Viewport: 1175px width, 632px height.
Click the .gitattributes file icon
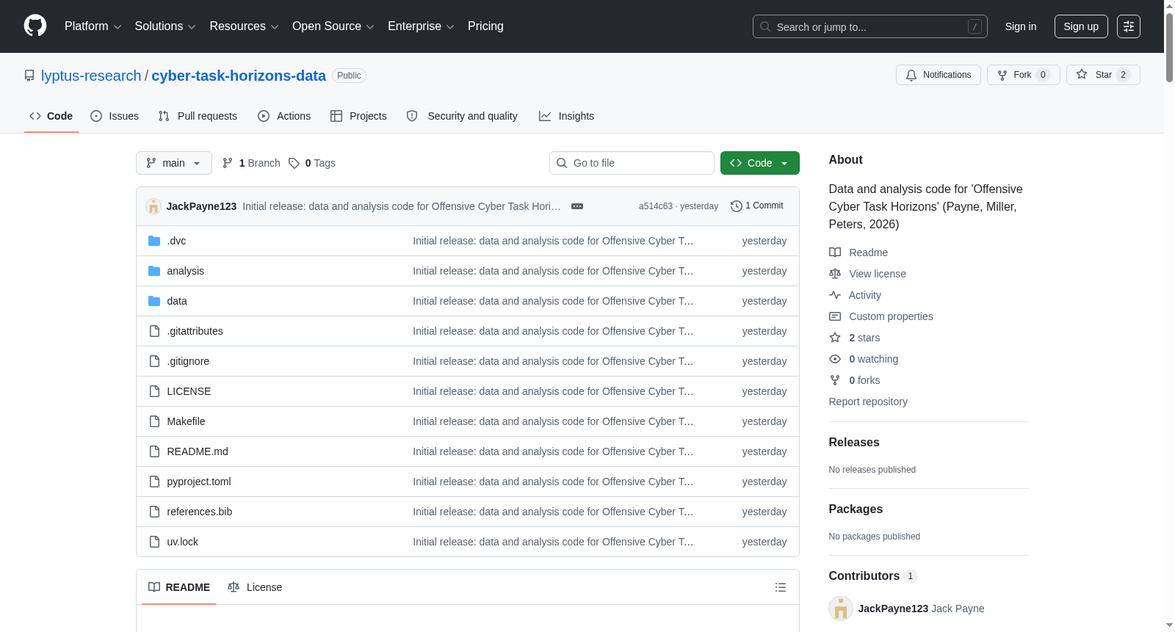tap(154, 331)
